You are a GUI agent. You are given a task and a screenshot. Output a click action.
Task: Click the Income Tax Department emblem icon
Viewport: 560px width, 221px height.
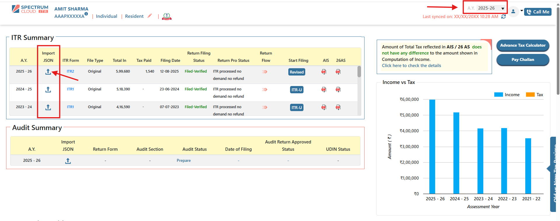(167, 17)
